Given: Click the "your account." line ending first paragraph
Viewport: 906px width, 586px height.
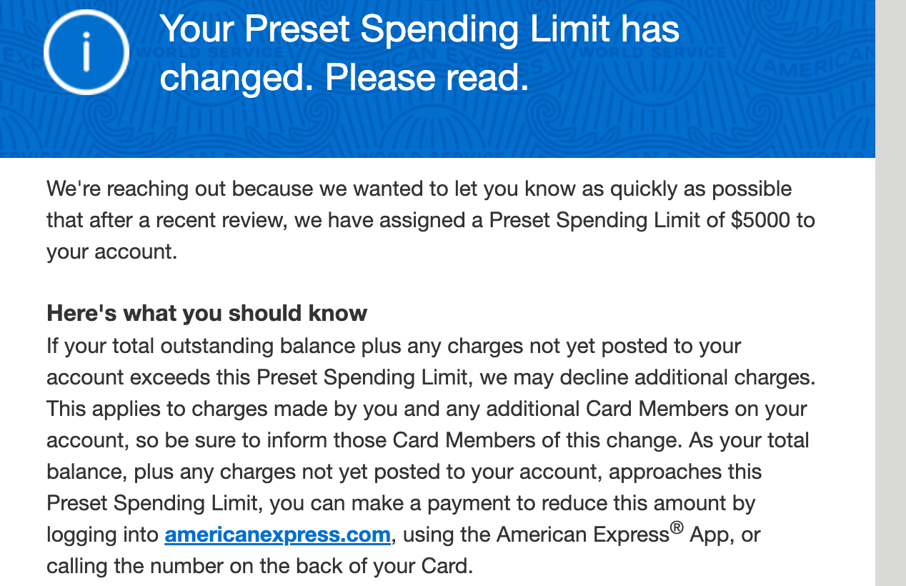Looking at the screenshot, I should [x=111, y=252].
